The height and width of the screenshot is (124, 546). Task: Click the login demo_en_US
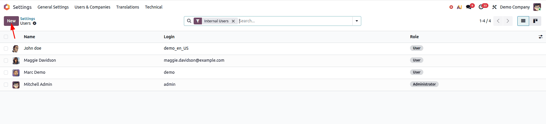[176, 48]
